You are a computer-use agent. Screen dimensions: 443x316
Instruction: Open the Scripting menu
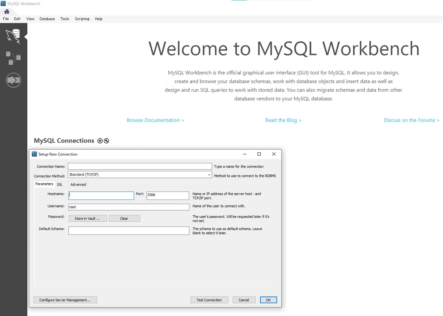(82, 19)
